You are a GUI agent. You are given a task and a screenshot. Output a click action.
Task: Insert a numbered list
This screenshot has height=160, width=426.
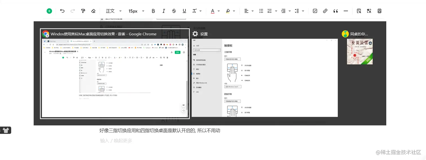pos(270,11)
